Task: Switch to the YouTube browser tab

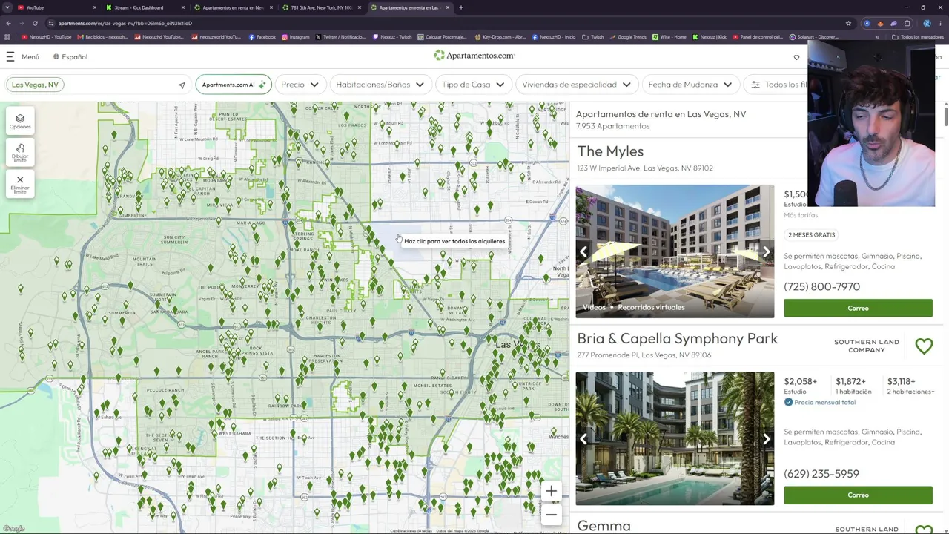Action: click(52, 7)
